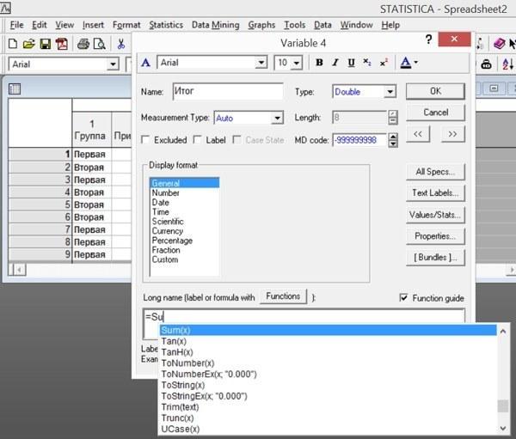Click the Superscript icon in dialog toolbar
Screen dimensions: 516x439
(x=384, y=63)
